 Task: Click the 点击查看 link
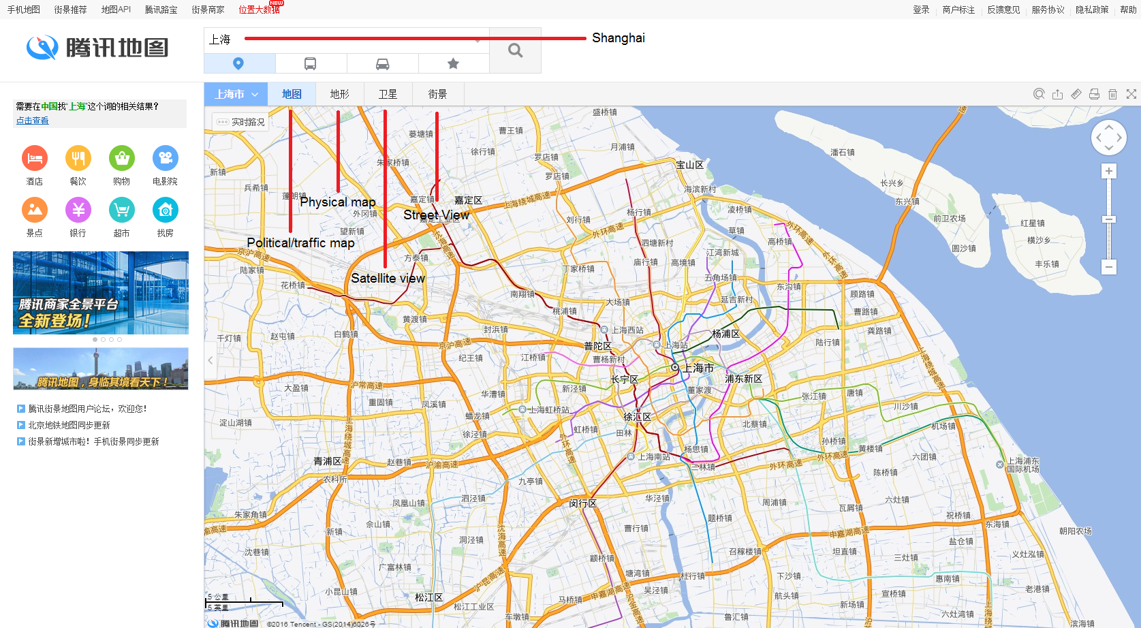pos(33,121)
